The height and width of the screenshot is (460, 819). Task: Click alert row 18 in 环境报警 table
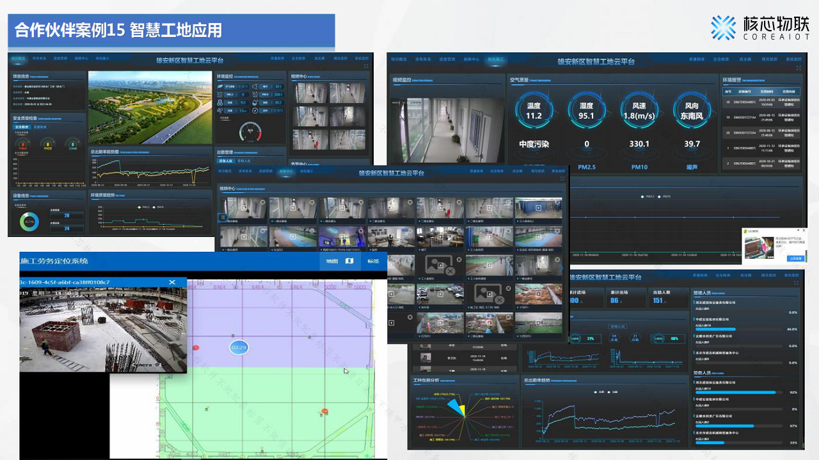point(761,102)
